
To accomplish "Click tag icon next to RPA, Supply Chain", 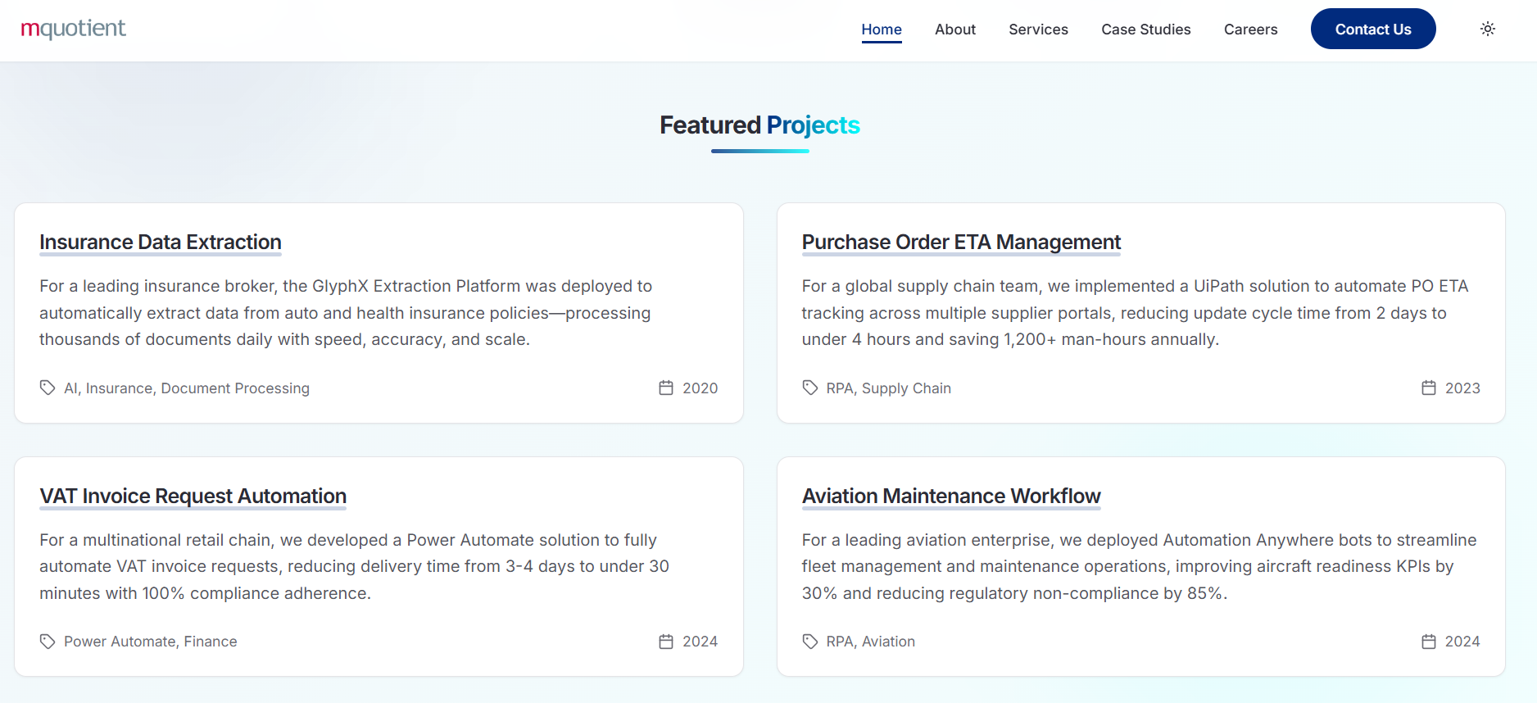I will click(810, 388).
